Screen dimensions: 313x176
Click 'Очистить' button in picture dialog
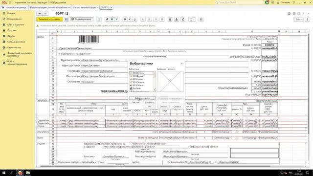135,102
